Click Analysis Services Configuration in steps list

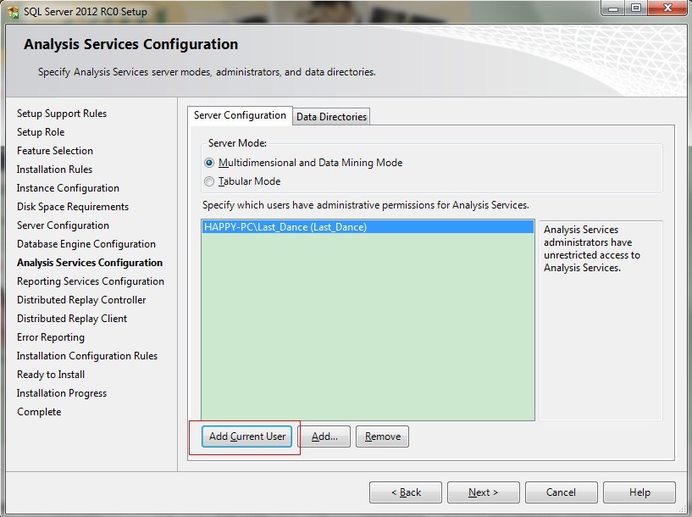(90, 263)
